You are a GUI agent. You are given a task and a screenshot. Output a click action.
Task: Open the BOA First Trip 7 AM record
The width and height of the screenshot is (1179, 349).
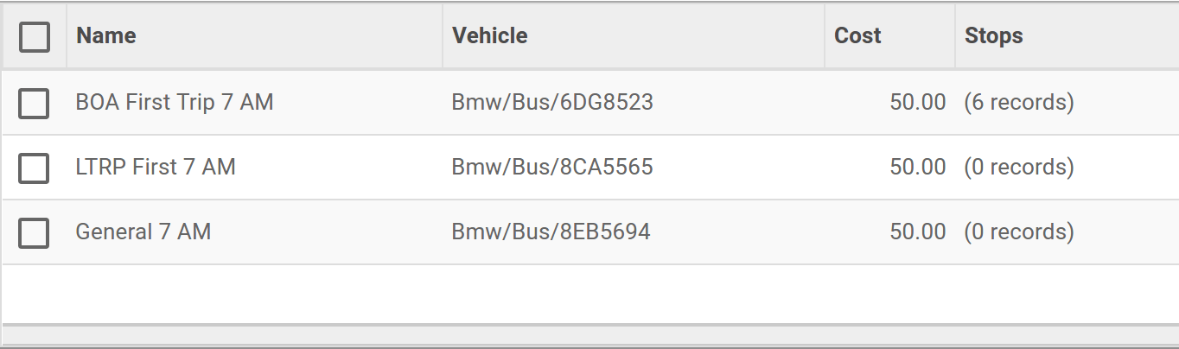pyautogui.click(x=175, y=103)
